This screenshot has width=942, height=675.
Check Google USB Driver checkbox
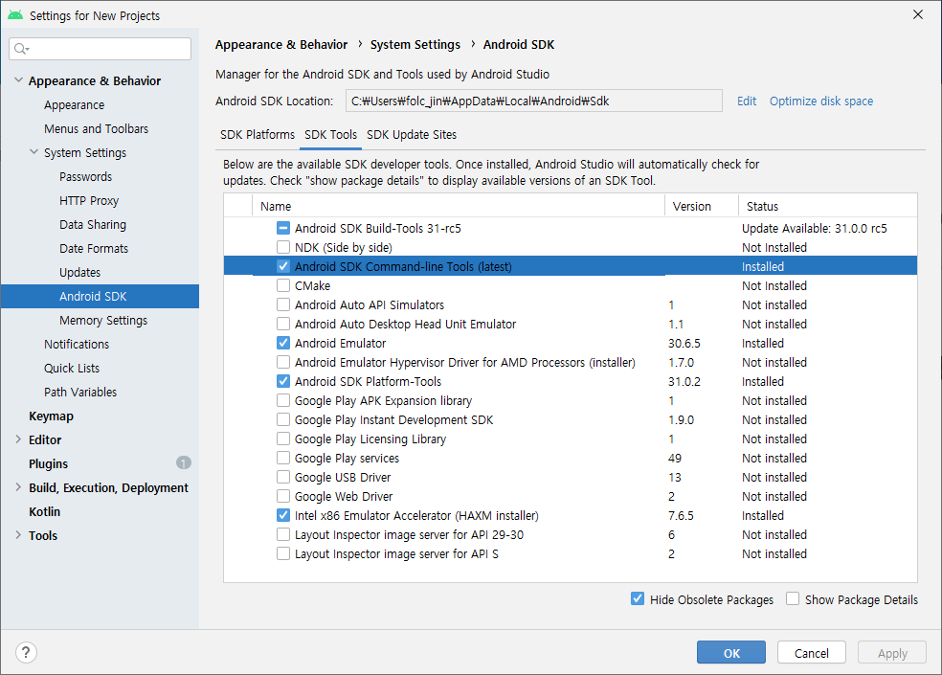click(283, 477)
